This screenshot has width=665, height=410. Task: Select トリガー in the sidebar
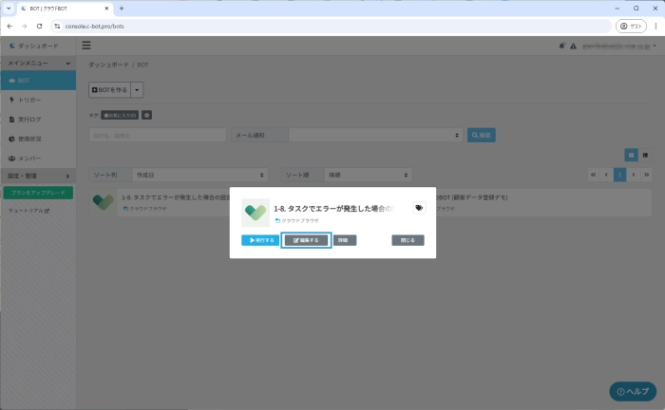(x=30, y=100)
